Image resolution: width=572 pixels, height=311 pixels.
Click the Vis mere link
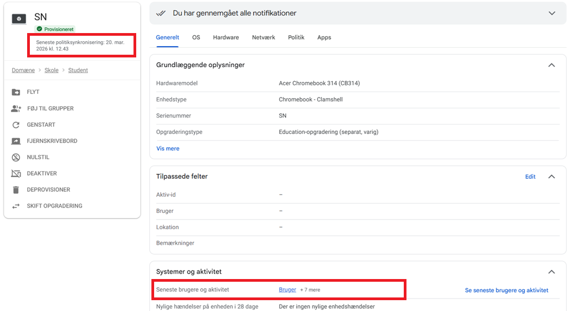point(168,148)
